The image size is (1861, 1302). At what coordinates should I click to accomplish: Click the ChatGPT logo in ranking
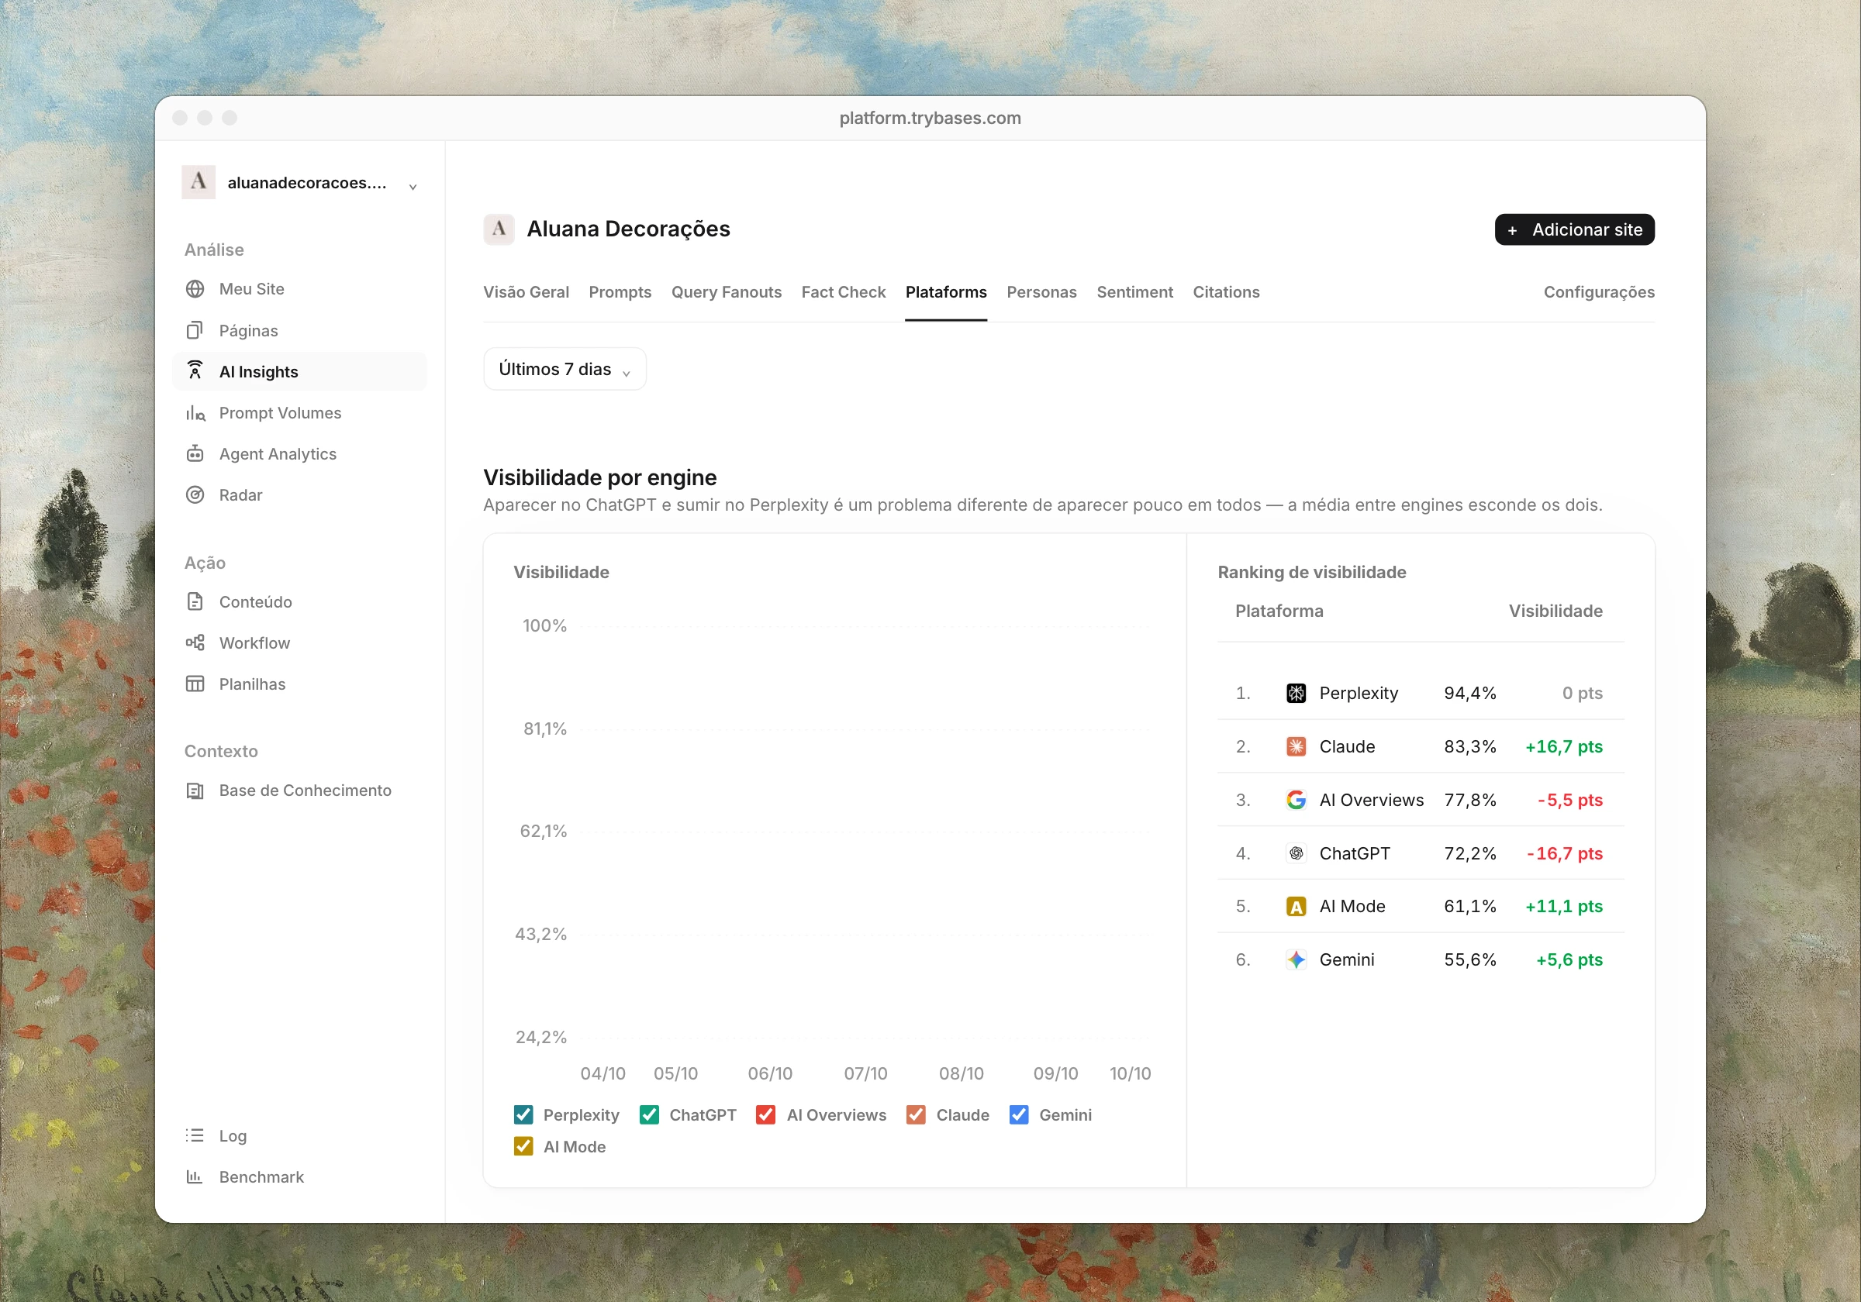1296,853
